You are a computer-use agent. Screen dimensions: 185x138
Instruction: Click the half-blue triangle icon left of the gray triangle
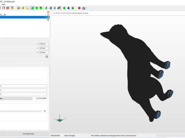[50, 8]
